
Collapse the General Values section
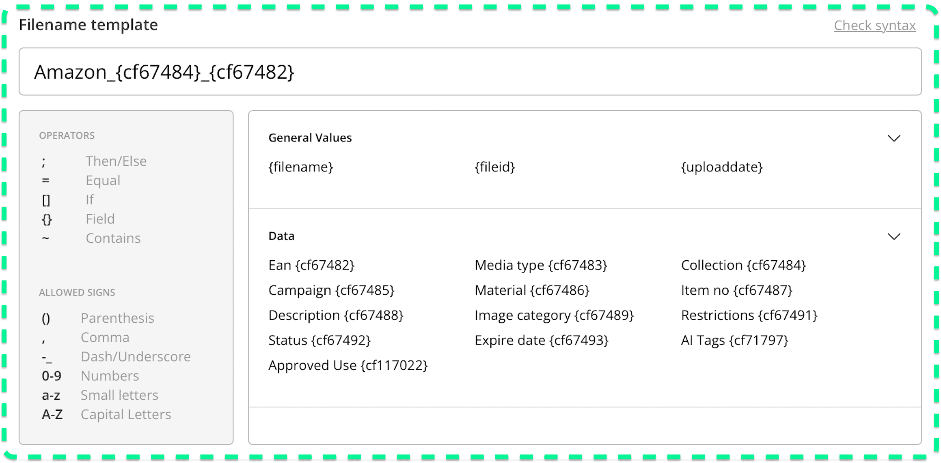pyautogui.click(x=894, y=138)
